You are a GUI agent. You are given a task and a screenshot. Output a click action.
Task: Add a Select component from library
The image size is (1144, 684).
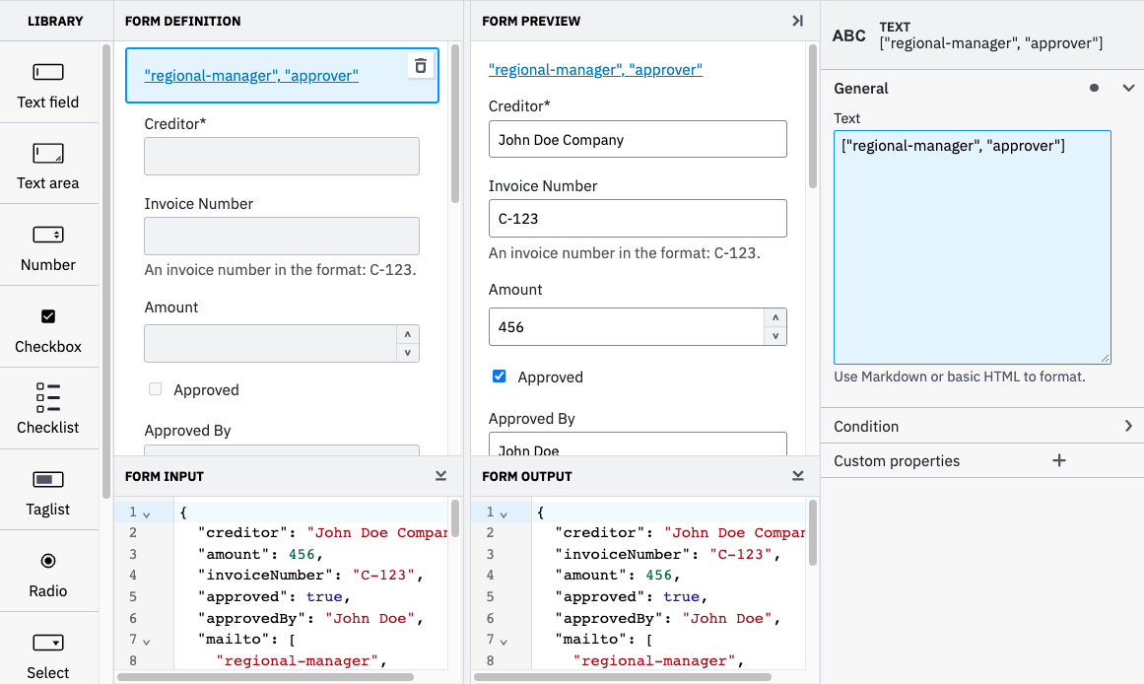pos(49,650)
